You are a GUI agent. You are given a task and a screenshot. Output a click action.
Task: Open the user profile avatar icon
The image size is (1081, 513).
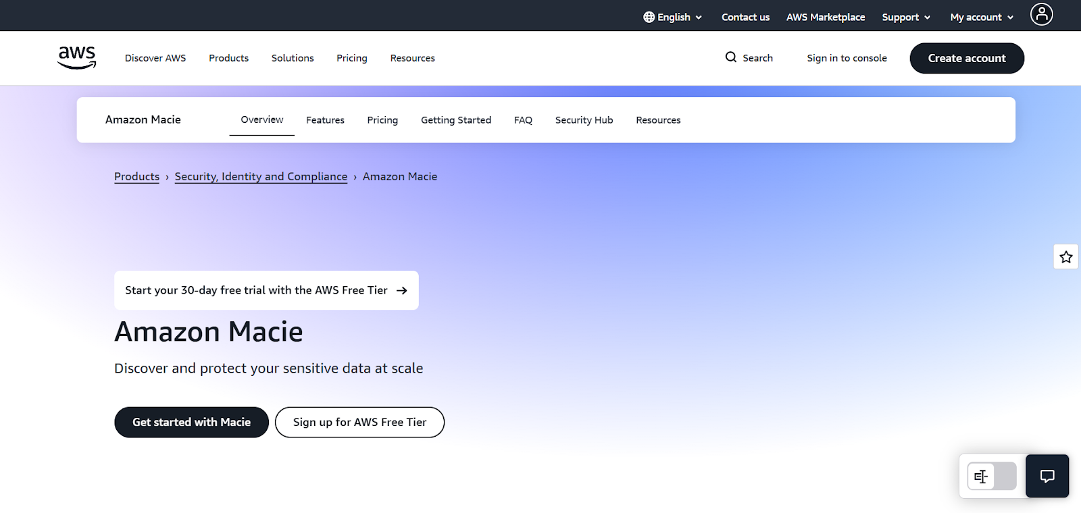pyautogui.click(x=1041, y=14)
